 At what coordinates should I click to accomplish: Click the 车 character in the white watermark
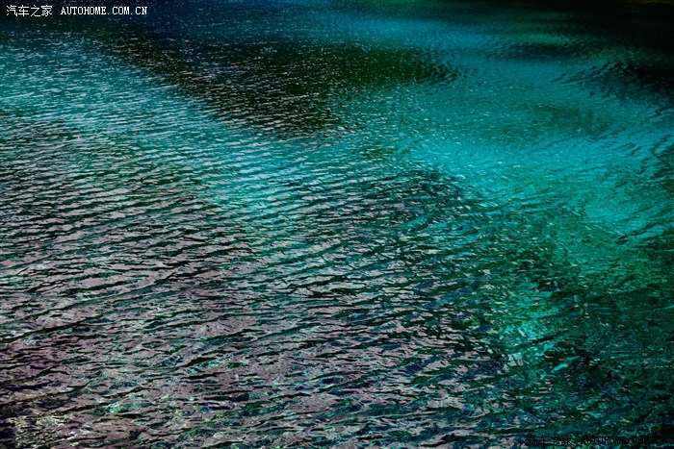23,11
